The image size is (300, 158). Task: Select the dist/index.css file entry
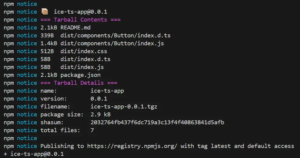84,51
